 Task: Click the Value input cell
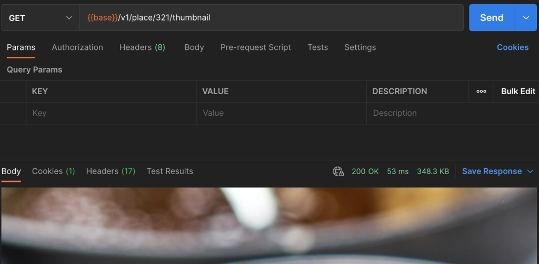click(x=281, y=113)
